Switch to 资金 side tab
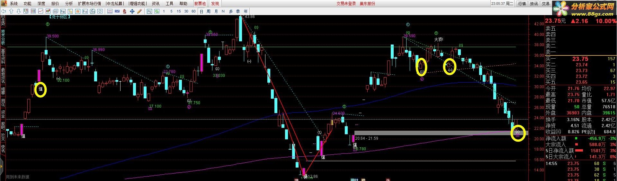Screen dimensions: 617x181 (3, 114)
